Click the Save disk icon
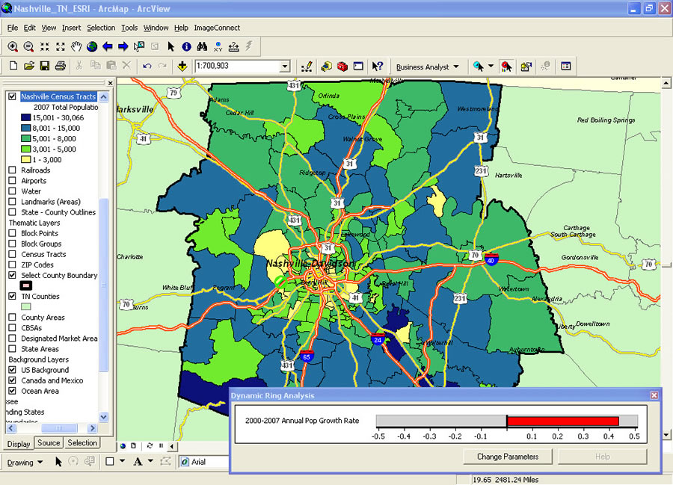Screen dimensions: 673x485 point(45,66)
